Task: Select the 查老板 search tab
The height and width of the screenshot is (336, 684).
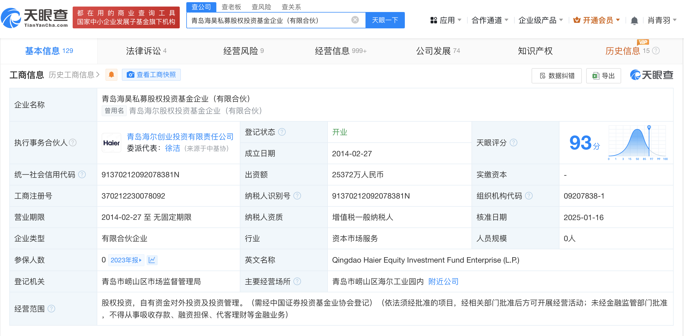Action: click(231, 7)
